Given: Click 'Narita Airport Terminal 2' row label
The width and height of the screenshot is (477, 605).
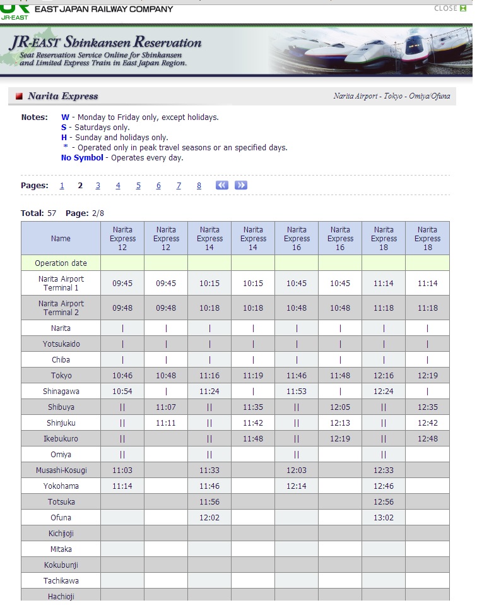Looking at the screenshot, I should pyautogui.click(x=61, y=308).
